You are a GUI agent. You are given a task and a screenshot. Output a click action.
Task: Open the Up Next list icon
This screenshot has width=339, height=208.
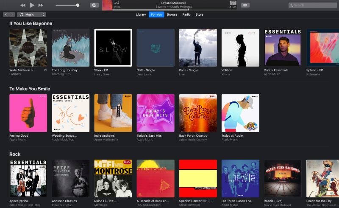pyautogui.click(x=245, y=5)
